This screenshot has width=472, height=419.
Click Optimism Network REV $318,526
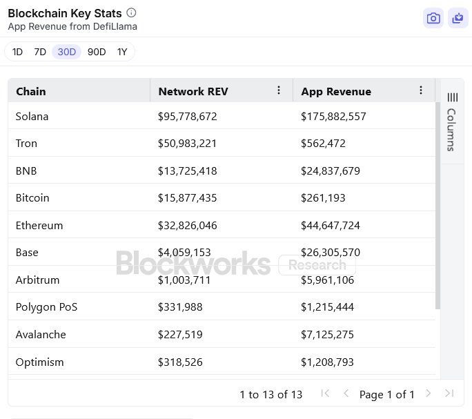(x=180, y=362)
